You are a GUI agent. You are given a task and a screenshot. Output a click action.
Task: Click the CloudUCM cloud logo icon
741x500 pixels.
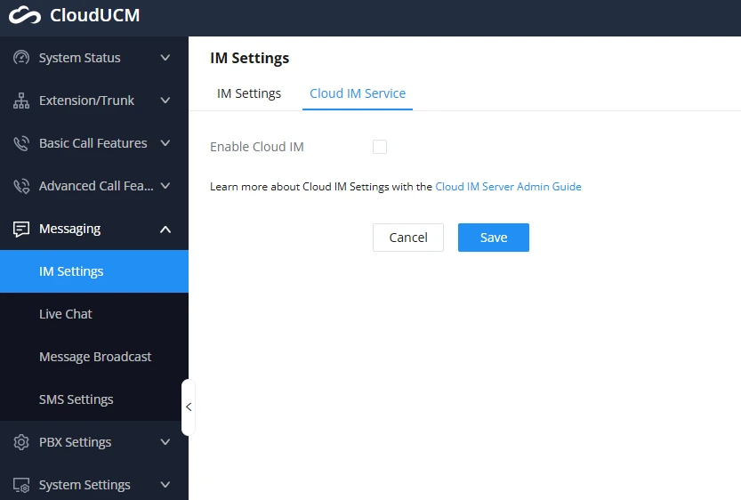[25, 15]
